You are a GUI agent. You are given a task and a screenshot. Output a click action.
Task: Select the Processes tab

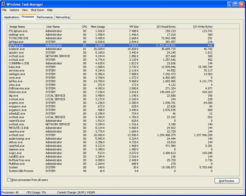(28, 17)
